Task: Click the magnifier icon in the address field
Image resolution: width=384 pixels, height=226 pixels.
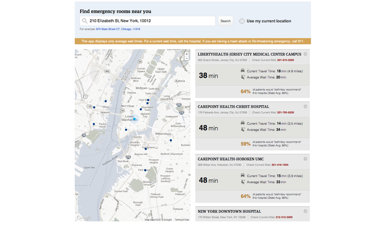Action: point(84,21)
